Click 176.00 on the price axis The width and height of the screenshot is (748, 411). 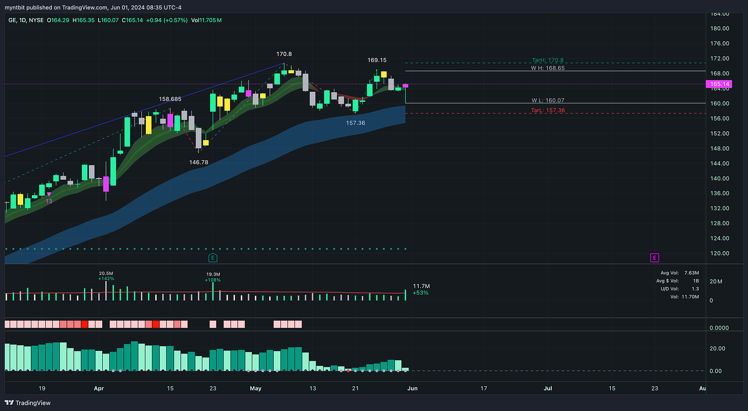(x=721, y=43)
